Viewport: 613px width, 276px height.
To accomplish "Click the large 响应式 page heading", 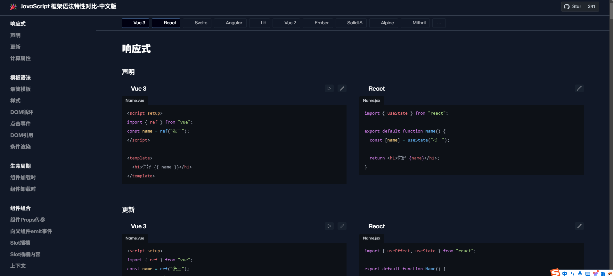I will 136,49.
